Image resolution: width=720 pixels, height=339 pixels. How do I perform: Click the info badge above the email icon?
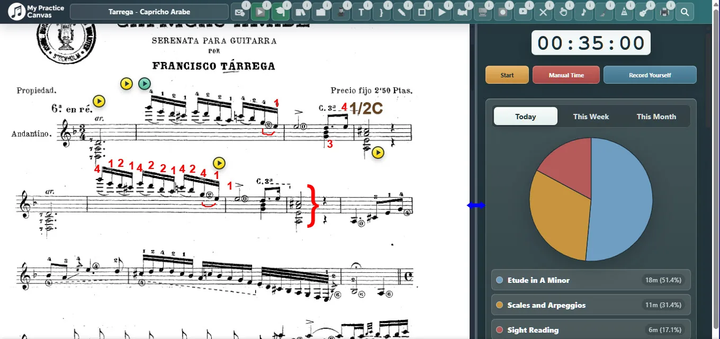point(246,5)
